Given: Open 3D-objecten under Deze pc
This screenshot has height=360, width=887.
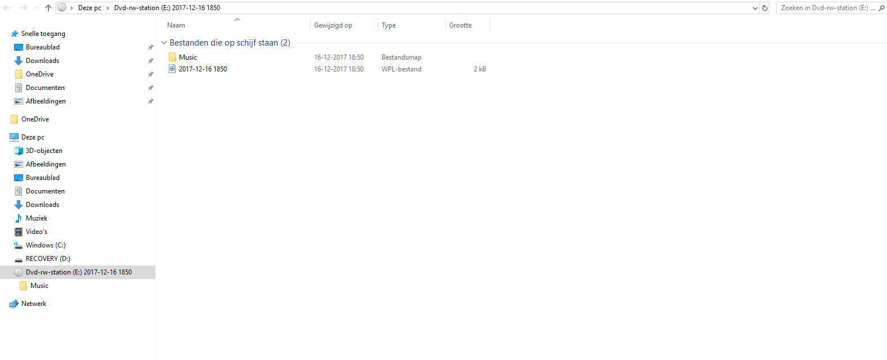Looking at the screenshot, I should click(44, 151).
